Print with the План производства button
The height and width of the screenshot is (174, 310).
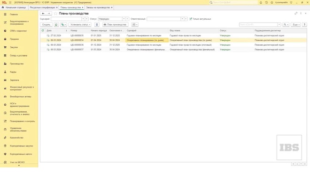point(115,25)
